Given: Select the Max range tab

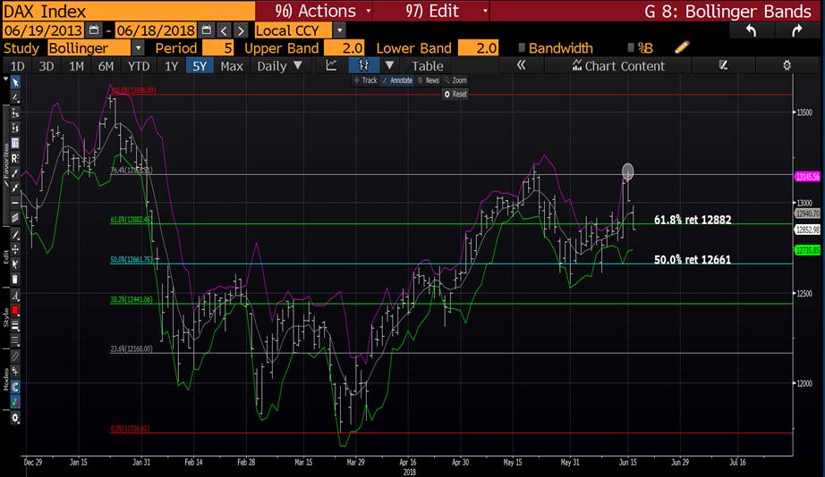Looking at the screenshot, I should (232, 66).
